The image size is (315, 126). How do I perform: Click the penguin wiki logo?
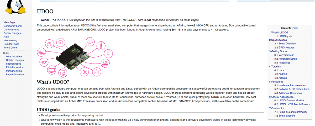click(x=16, y=7)
